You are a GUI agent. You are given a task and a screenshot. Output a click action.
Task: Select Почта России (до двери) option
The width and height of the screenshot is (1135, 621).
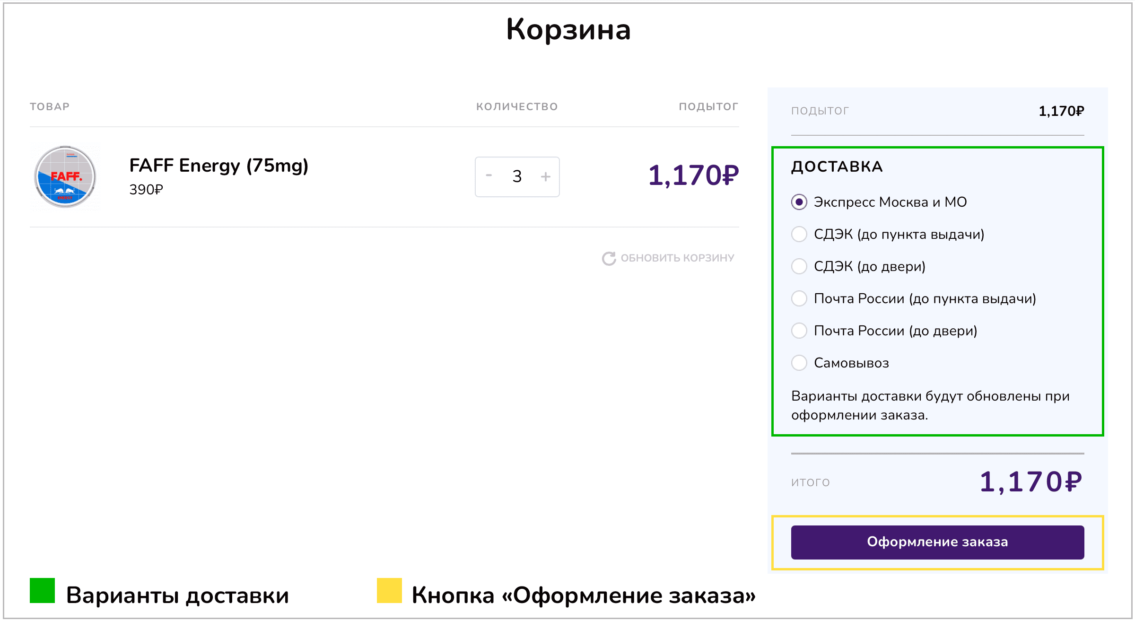(x=799, y=331)
